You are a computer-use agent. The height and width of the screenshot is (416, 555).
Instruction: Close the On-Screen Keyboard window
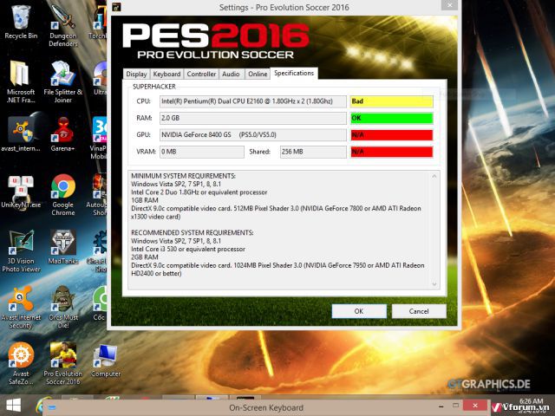click(475, 406)
